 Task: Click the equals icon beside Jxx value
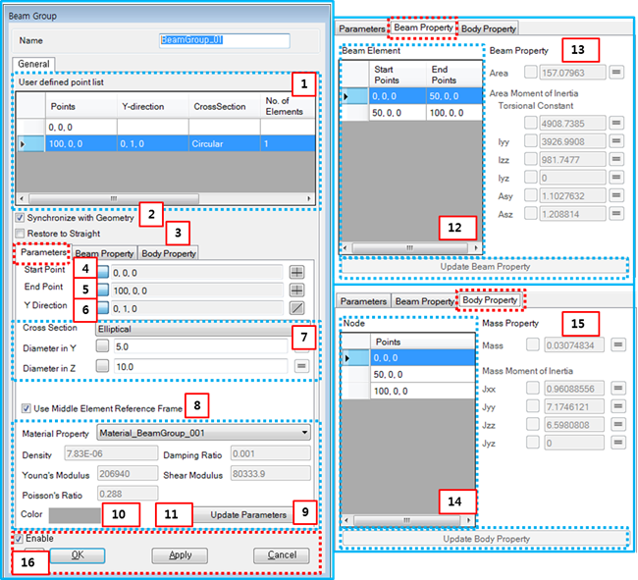[x=618, y=388]
